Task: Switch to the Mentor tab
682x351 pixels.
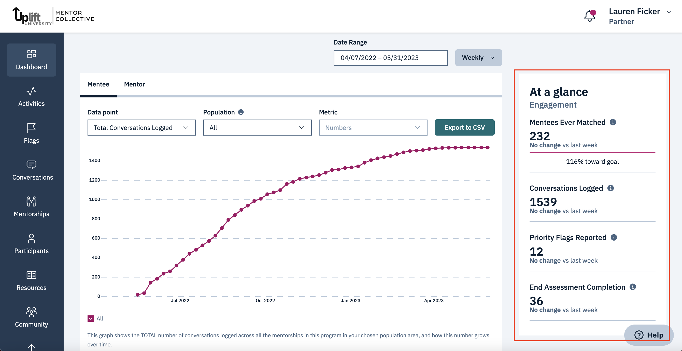Action: pyautogui.click(x=135, y=84)
